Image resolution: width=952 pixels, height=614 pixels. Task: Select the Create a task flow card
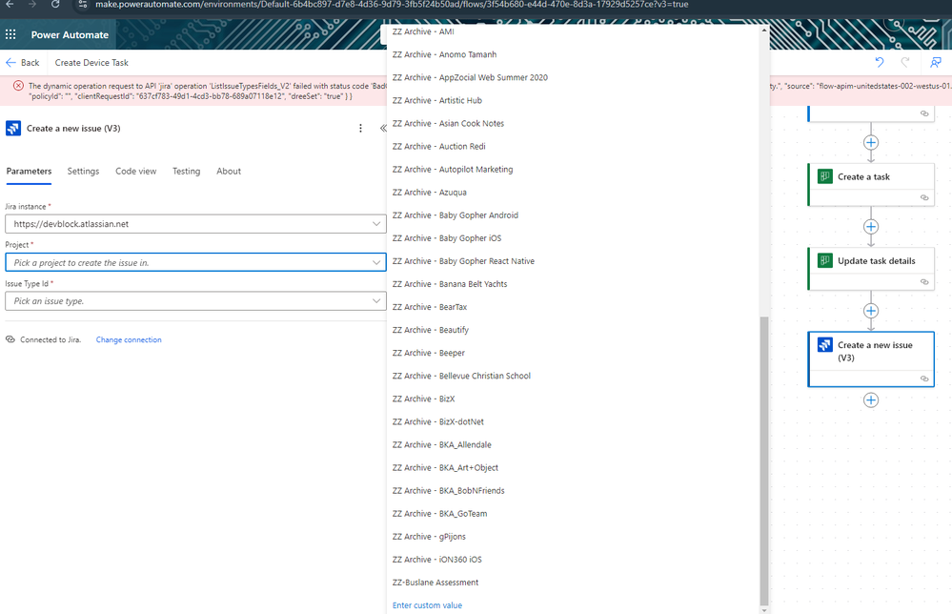[871, 185]
